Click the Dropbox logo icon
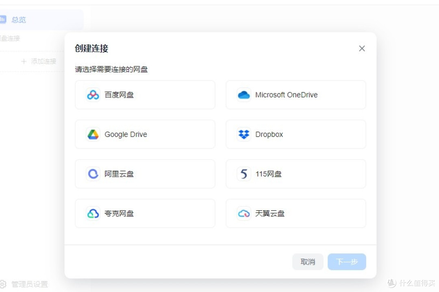Image resolution: width=439 pixels, height=292 pixels. (243, 134)
